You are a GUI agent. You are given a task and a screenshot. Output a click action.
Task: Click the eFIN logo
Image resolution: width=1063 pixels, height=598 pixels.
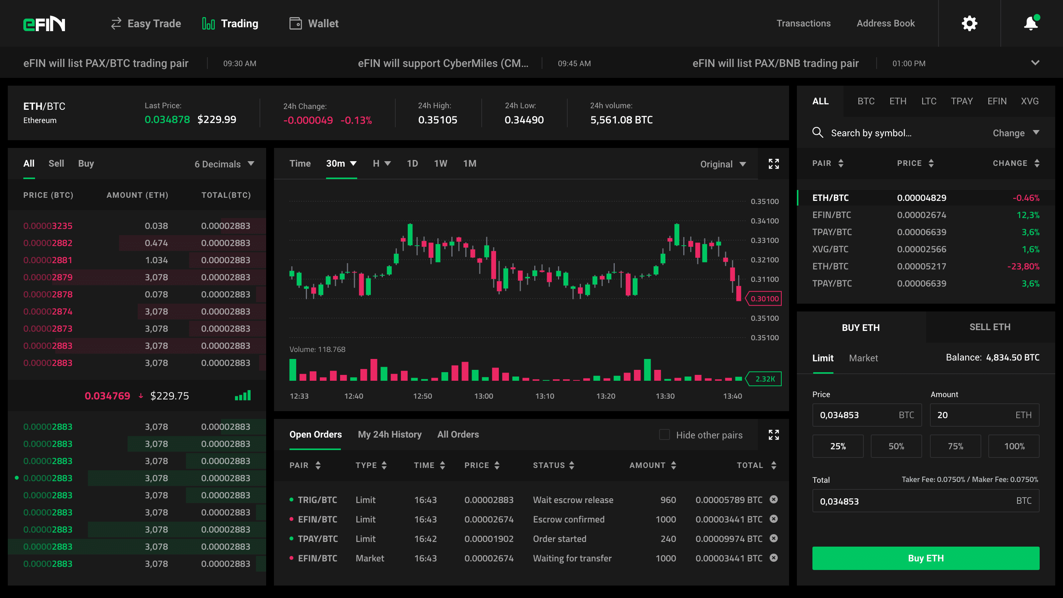tap(44, 23)
